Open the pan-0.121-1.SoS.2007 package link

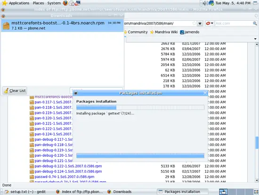[53, 123]
